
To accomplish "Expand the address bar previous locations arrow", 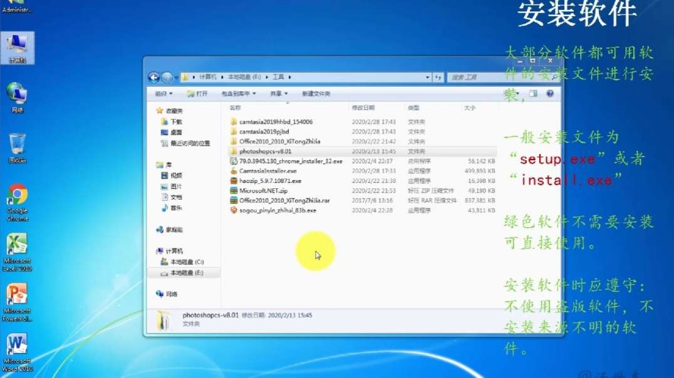I will (x=427, y=78).
